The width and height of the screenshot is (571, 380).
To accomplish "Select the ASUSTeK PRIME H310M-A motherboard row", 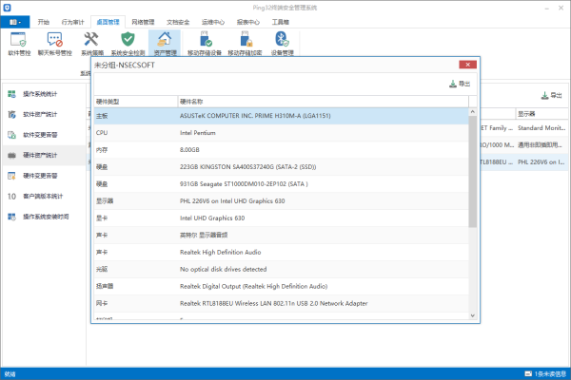I will (281, 116).
